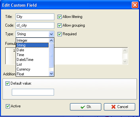
Task: Click the Code input field cf_city
Action: tap(35, 25)
